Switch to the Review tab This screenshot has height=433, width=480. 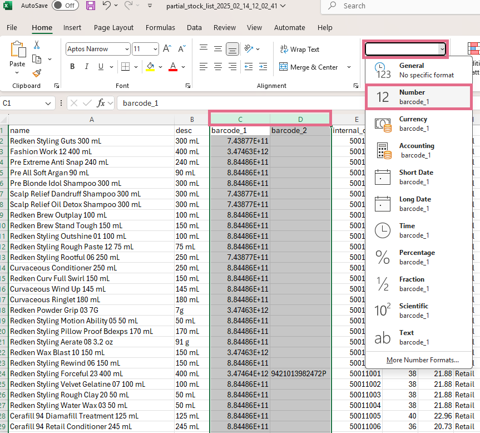(x=225, y=28)
